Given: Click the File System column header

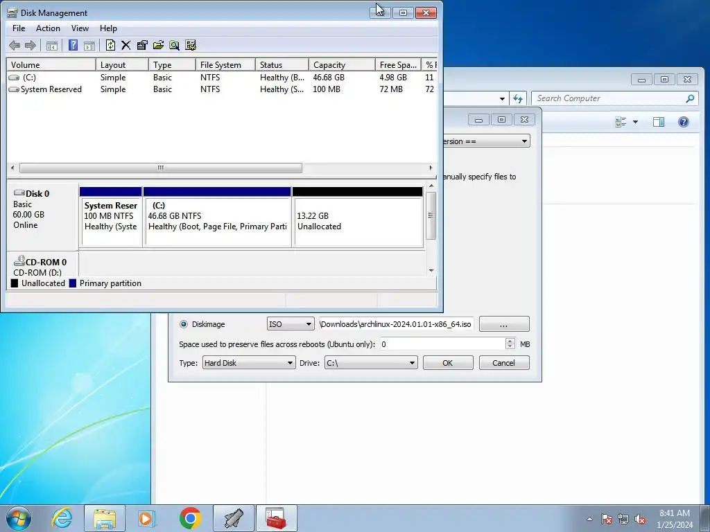Looking at the screenshot, I should pyautogui.click(x=225, y=64).
